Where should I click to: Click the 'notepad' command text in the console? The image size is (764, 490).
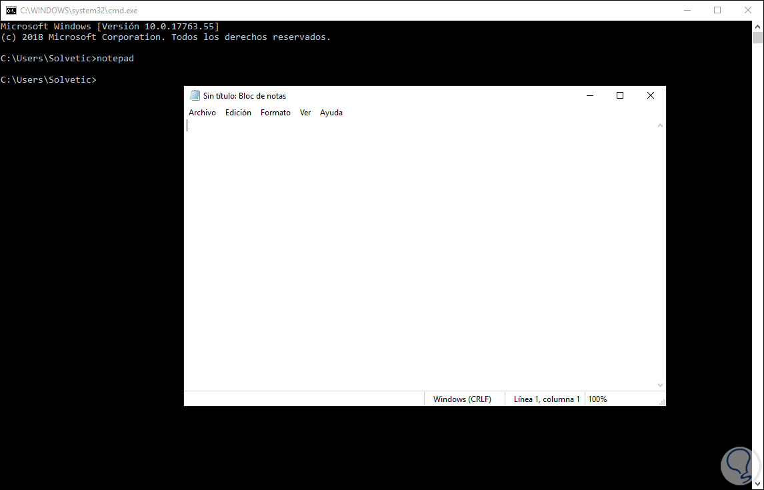(115, 59)
